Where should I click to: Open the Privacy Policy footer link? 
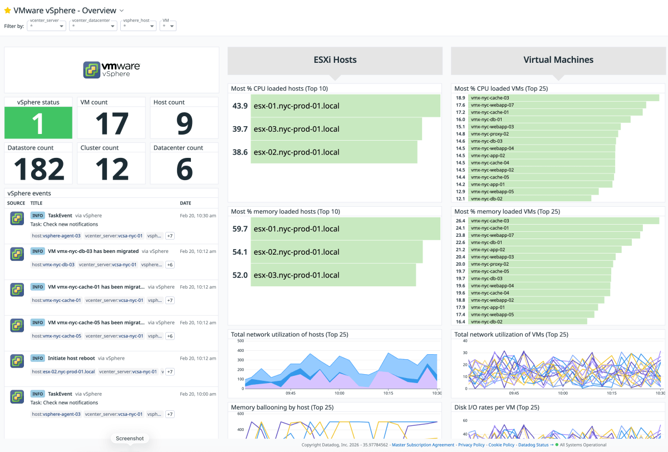pyautogui.click(x=471, y=445)
